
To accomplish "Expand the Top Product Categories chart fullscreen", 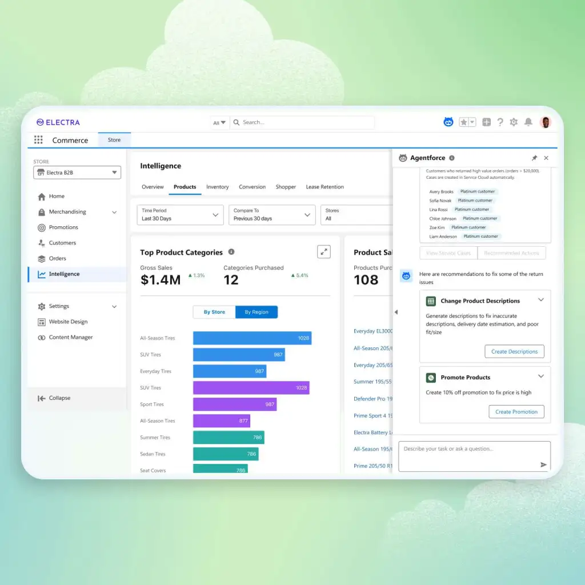I will coord(324,251).
